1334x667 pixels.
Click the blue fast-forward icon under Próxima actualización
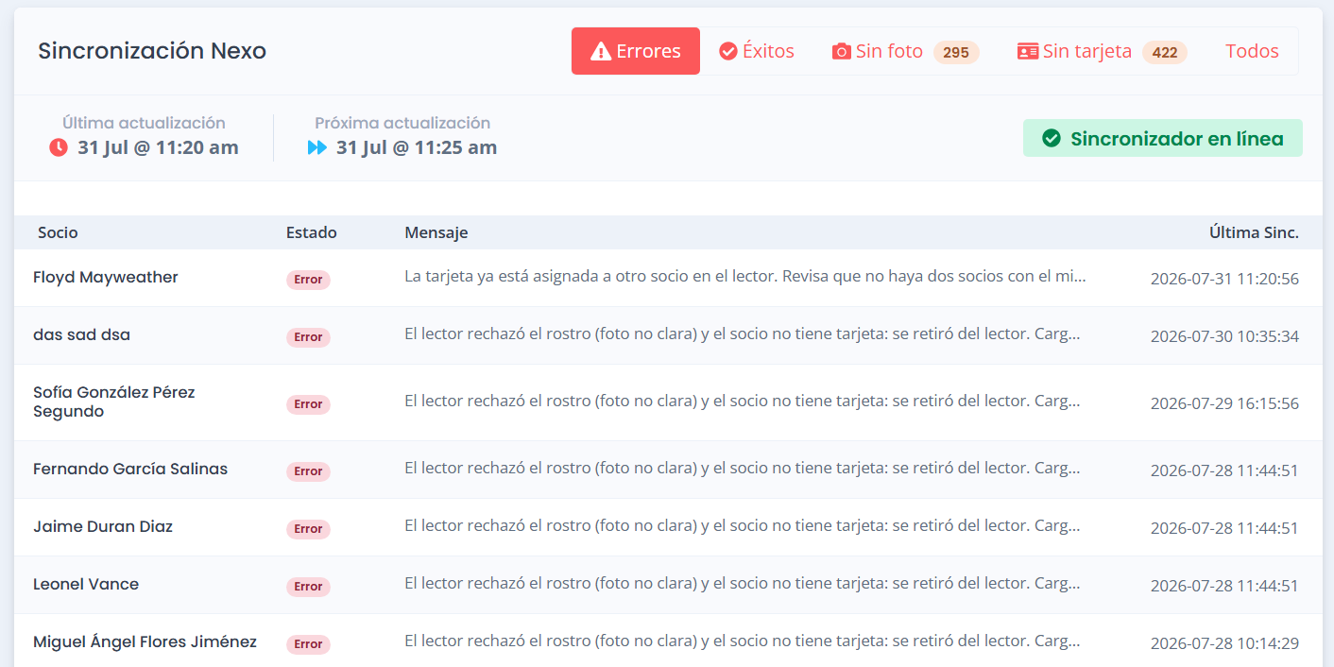pos(317,147)
